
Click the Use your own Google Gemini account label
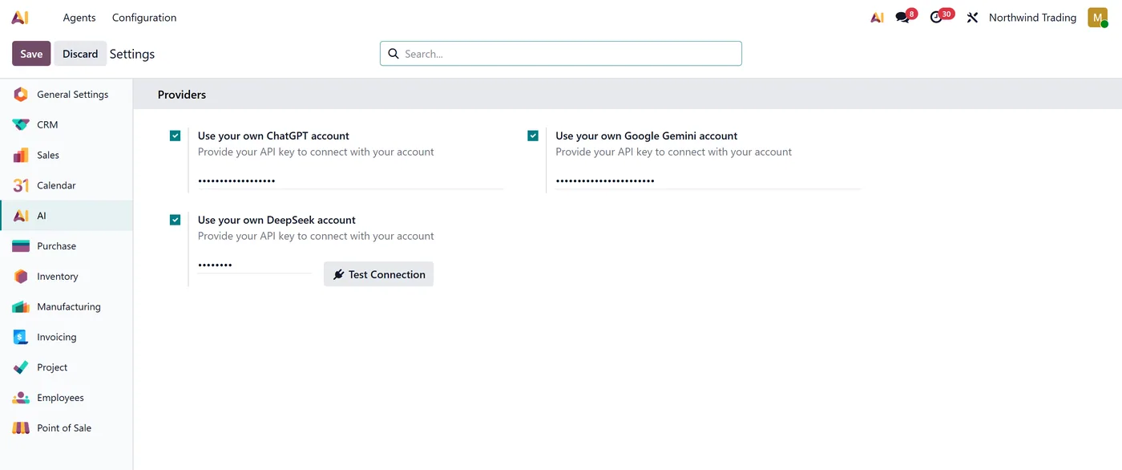(647, 136)
